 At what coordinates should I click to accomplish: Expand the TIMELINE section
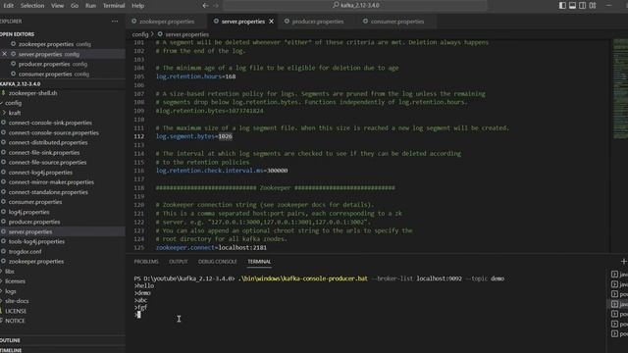pyautogui.click(x=11, y=350)
